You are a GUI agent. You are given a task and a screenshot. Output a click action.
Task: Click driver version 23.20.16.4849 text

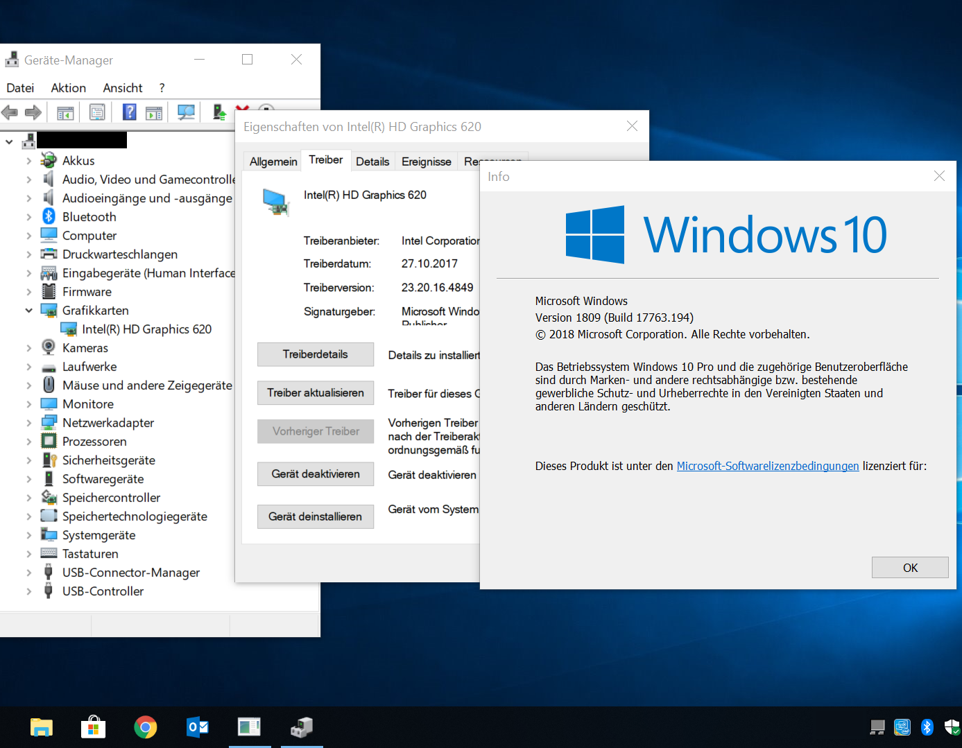(x=438, y=288)
